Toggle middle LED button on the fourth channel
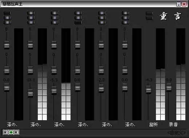Image resolution: width=189 pixels, height=138 pixels. click(x=78, y=18)
